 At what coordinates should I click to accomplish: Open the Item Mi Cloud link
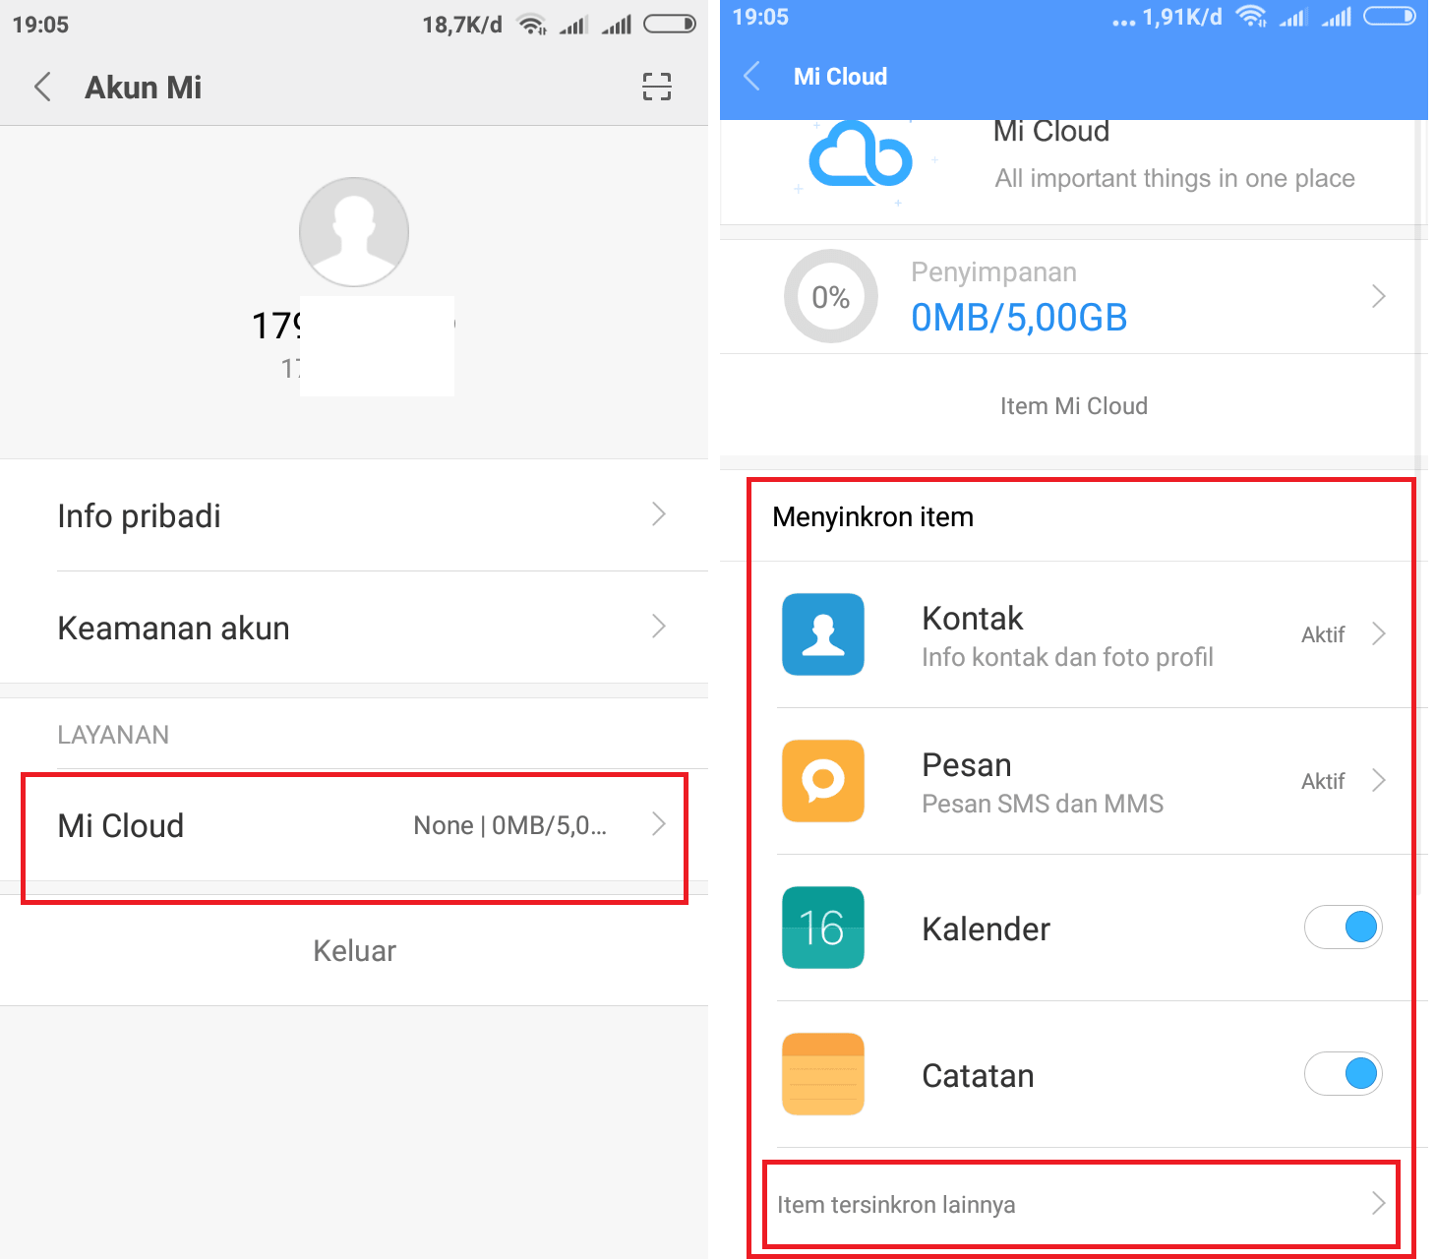coord(1074,406)
